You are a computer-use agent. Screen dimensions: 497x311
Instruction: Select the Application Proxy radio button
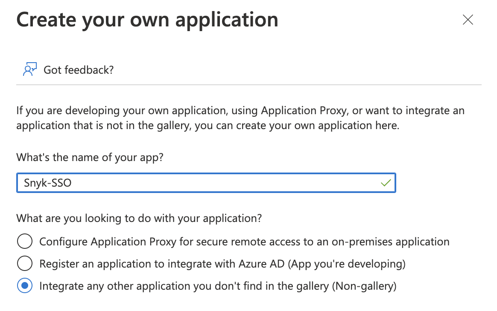pos(24,241)
